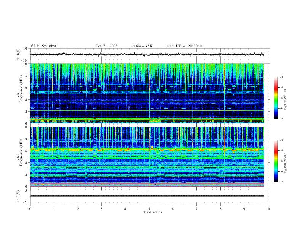Click the "Time (min)" axis title
The height and width of the screenshot is (234, 302).
click(153, 212)
